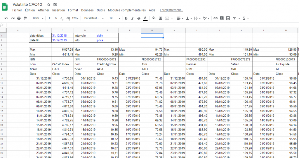The width and height of the screenshot is (299, 158).
Task: Insert a comment
Action: (222, 18)
